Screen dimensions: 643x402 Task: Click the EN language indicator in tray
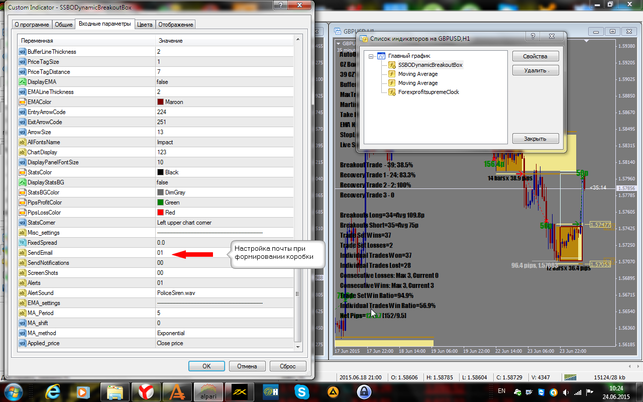(x=501, y=391)
